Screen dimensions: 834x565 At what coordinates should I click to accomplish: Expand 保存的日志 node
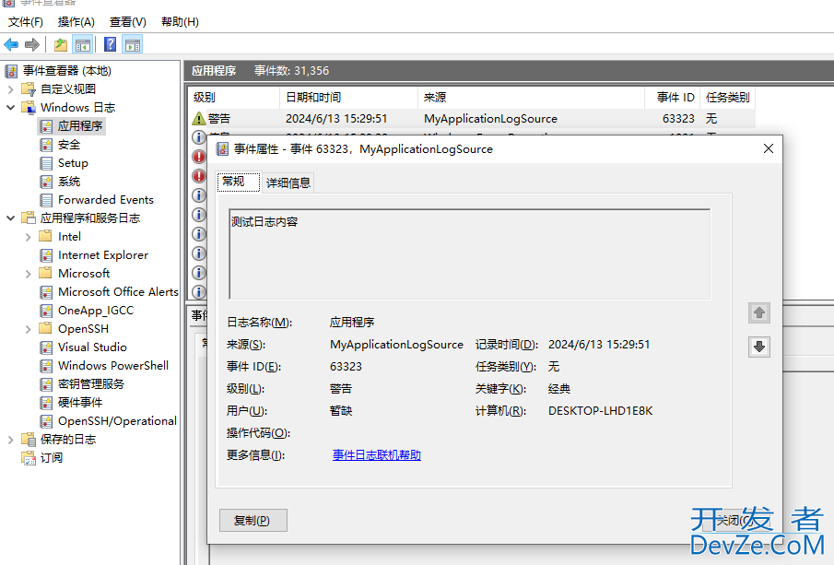coord(11,440)
